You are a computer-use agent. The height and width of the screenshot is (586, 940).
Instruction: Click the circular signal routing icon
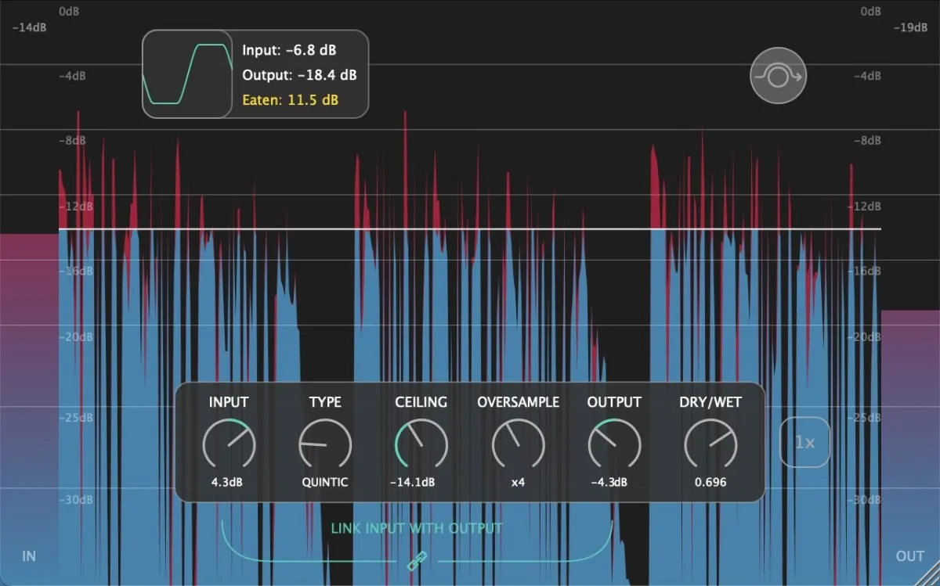click(778, 76)
